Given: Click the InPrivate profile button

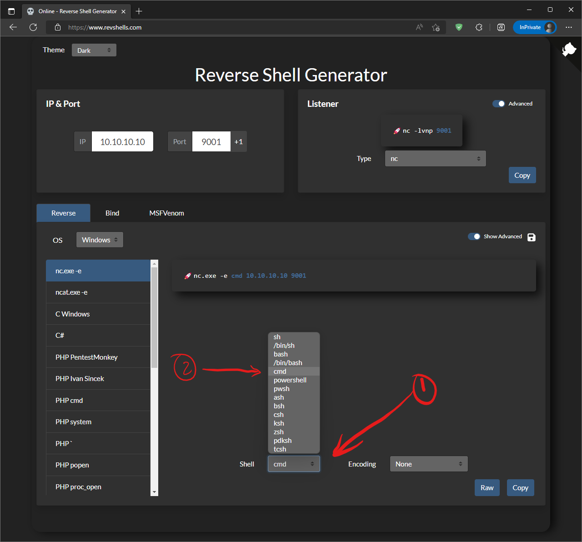Looking at the screenshot, I should pyautogui.click(x=535, y=27).
